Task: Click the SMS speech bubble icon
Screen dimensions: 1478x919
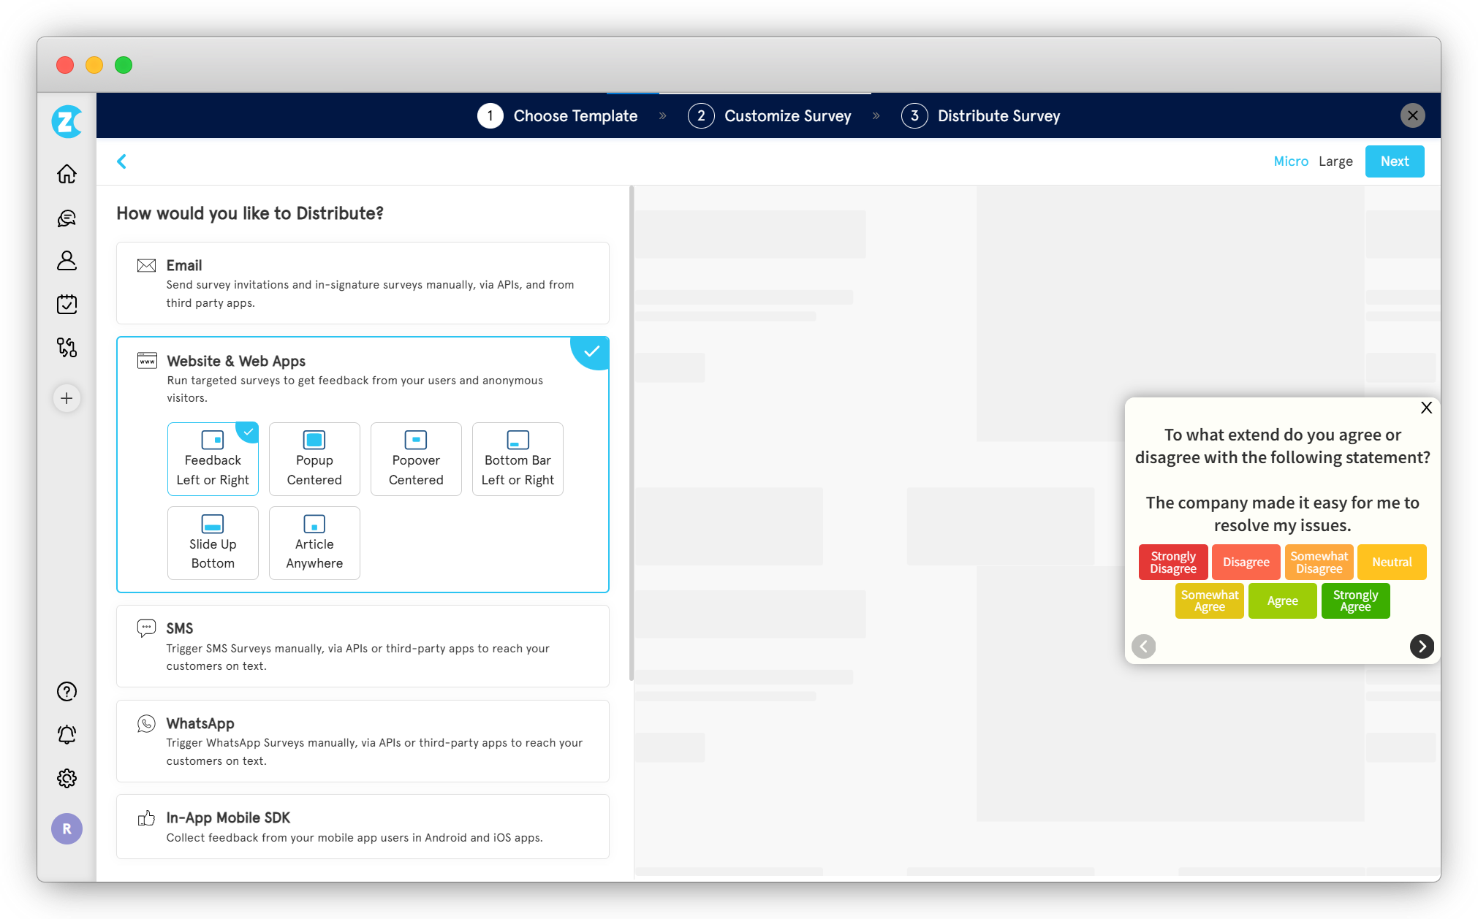Action: click(x=146, y=628)
